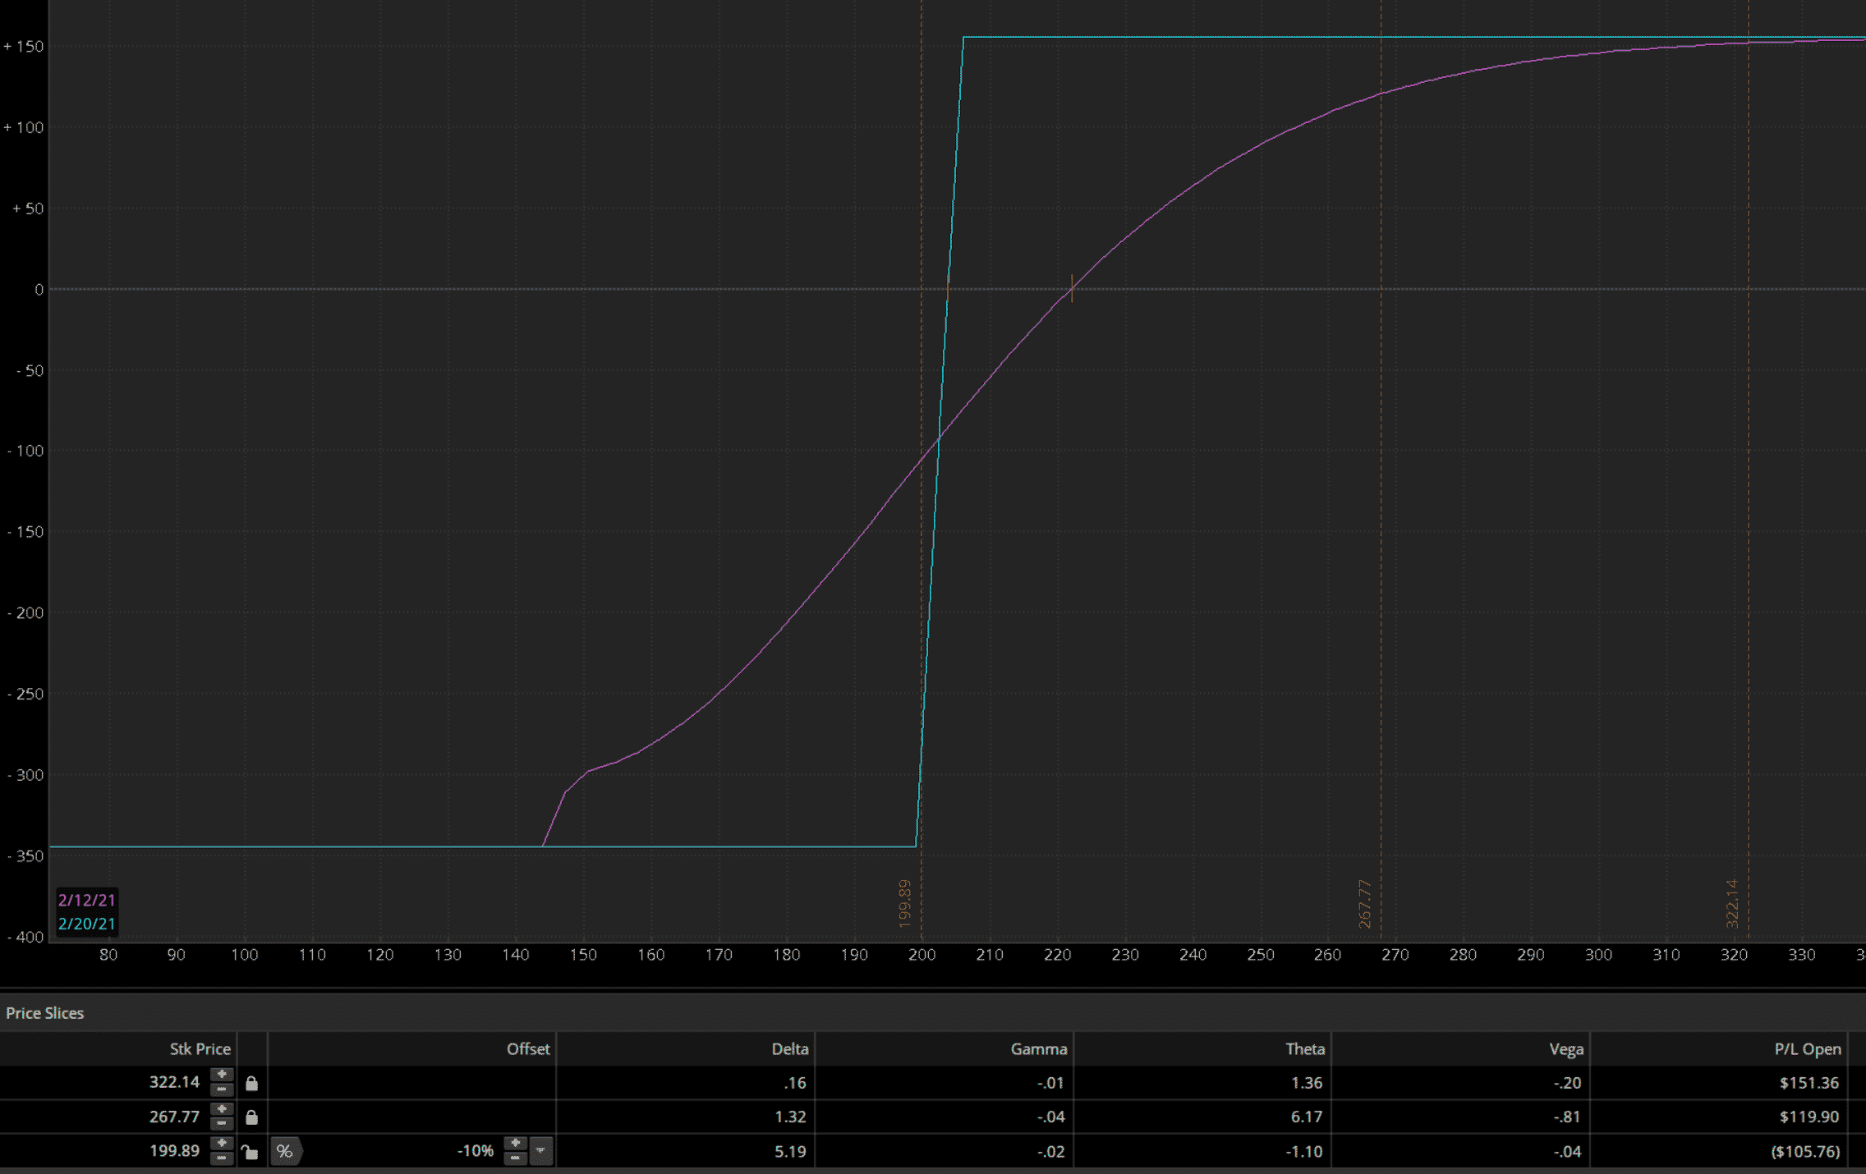Screen dimensions: 1866x1174
Task: Click minus stepper for 322.14 stock price
Action: coord(221,1089)
